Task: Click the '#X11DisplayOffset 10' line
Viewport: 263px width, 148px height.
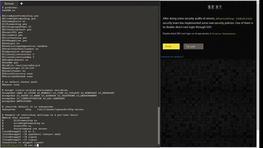Action: (16, 27)
